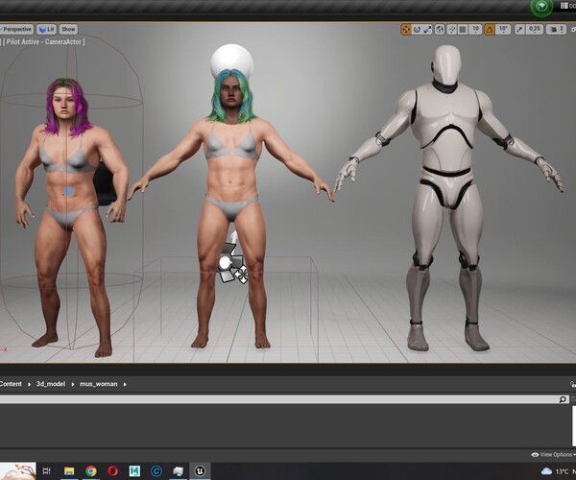Click the white sphere above middle character
576x480 pixels.
click(231, 59)
